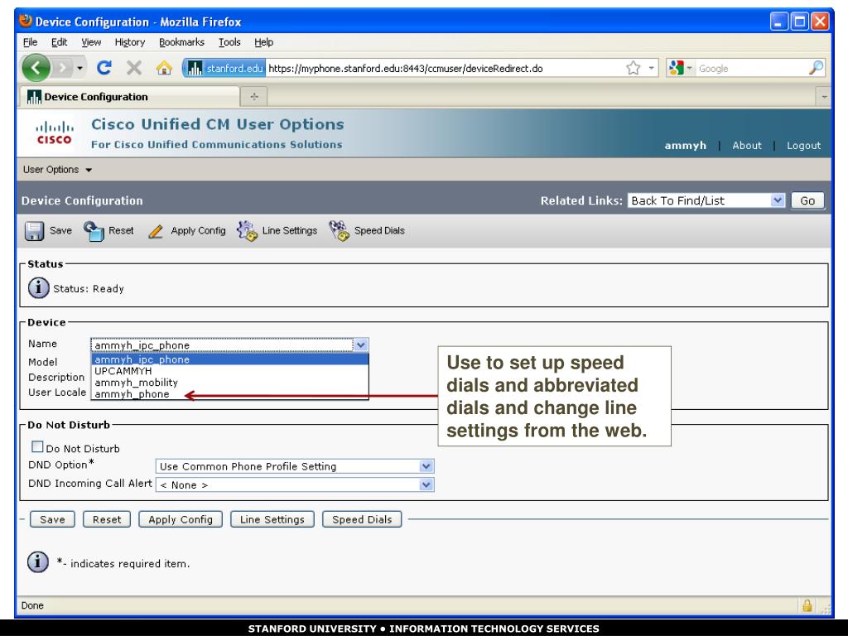This screenshot has height=636, width=848.
Task: Click the Line Settings toolbar icon
Action: pos(247,231)
